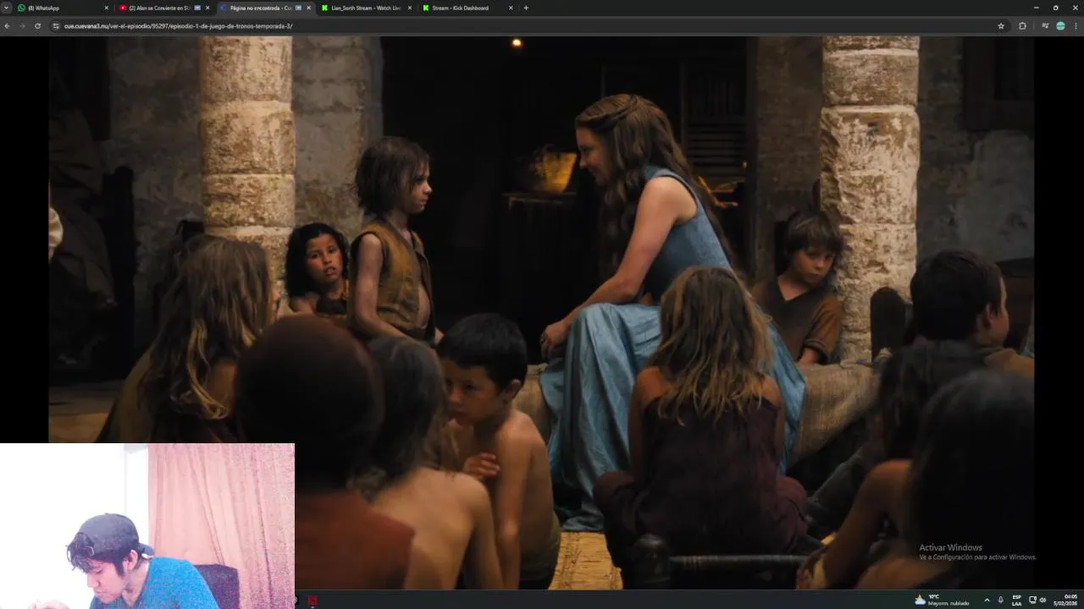The height and width of the screenshot is (609, 1084).
Task: Close the 'Stream - Kick Dashboard' tab
Action: (x=511, y=8)
